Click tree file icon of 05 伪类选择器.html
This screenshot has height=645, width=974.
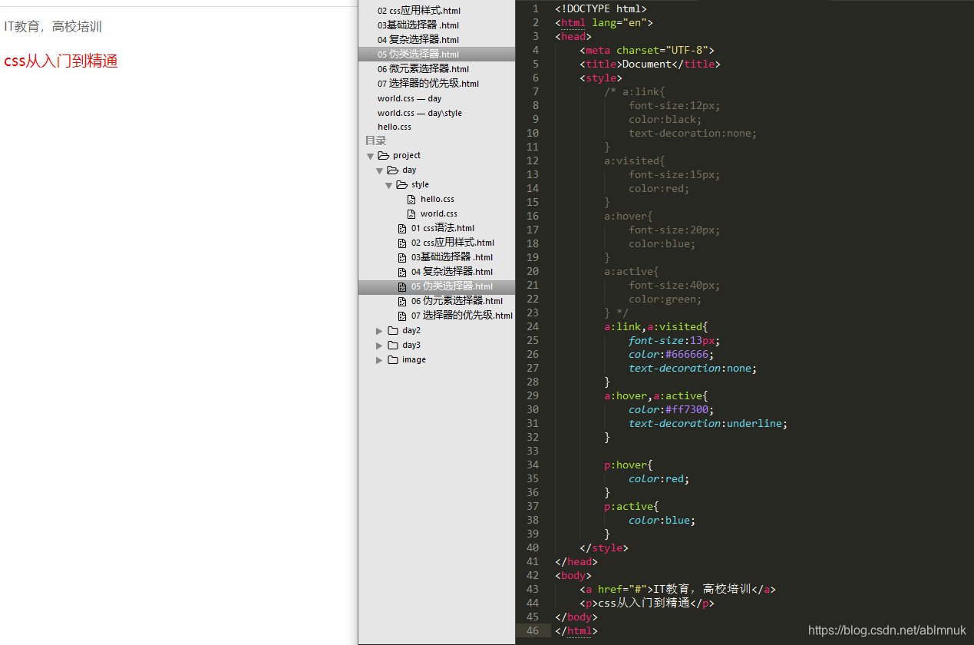[402, 286]
